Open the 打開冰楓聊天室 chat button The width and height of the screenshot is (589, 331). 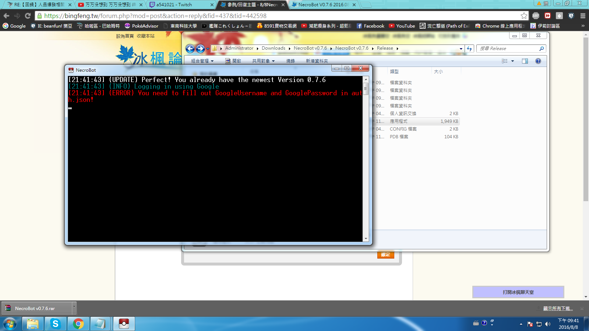pyautogui.click(x=518, y=292)
